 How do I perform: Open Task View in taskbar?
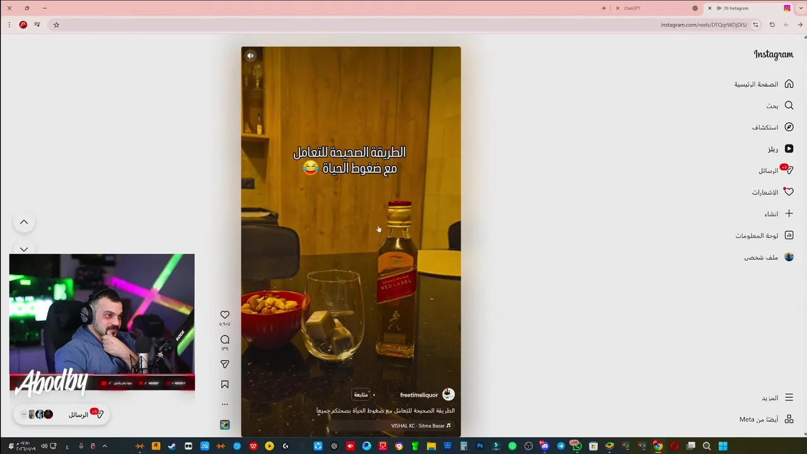(691, 446)
